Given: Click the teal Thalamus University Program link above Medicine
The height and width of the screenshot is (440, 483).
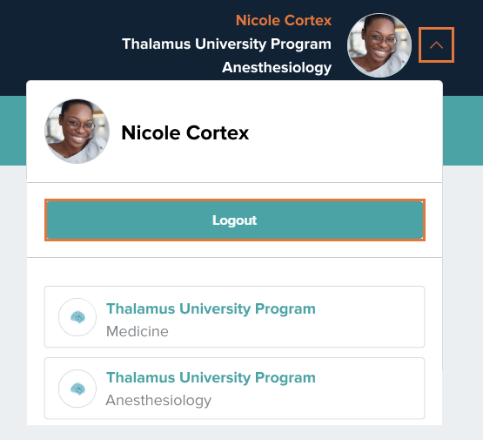Looking at the screenshot, I should 211,308.
